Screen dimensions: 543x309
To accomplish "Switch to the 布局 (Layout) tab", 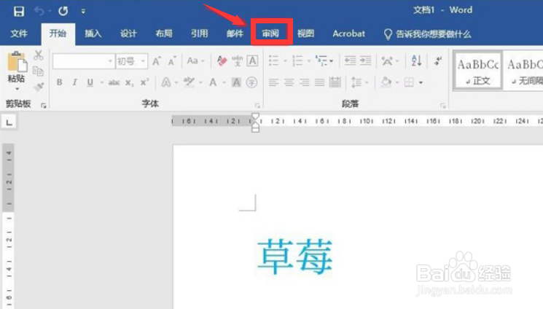I will [164, 34].
